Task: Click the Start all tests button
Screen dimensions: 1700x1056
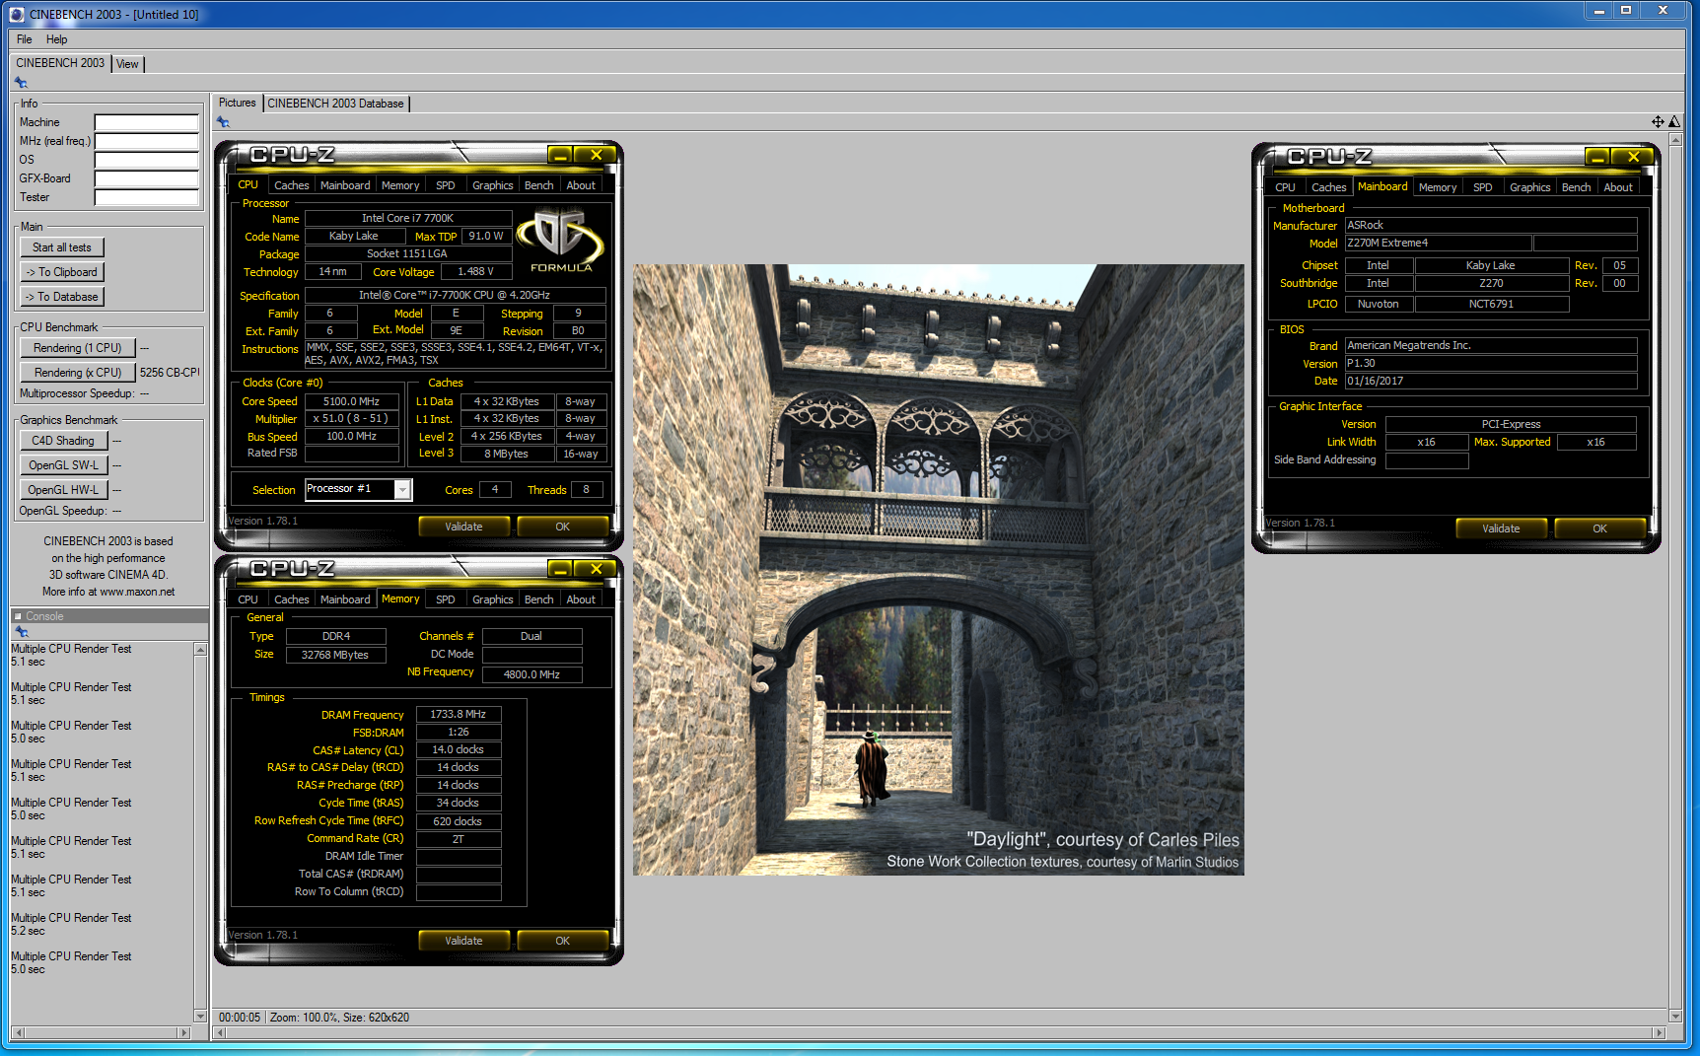Action: [x=62, y=247]
